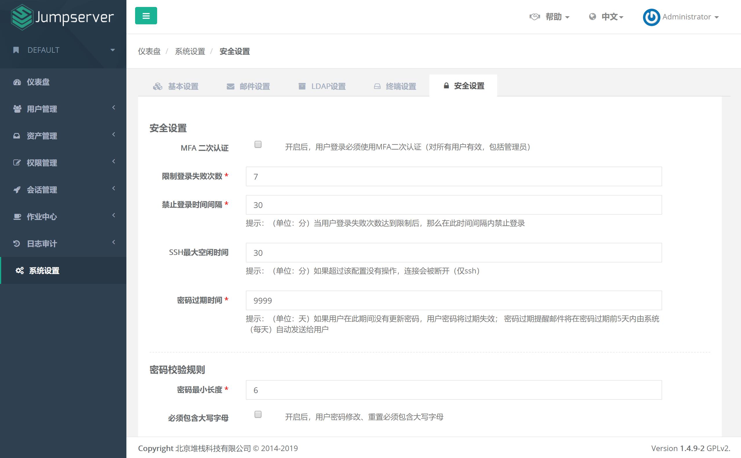Click the 用户管理 sidebar label

[x=42, y=109]
